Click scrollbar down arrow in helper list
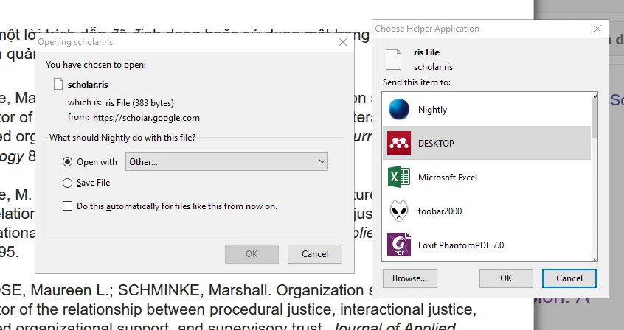 click(x=595, y=259)
